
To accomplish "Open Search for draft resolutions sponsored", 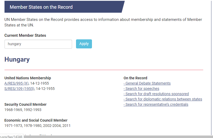I will point(157,94).
